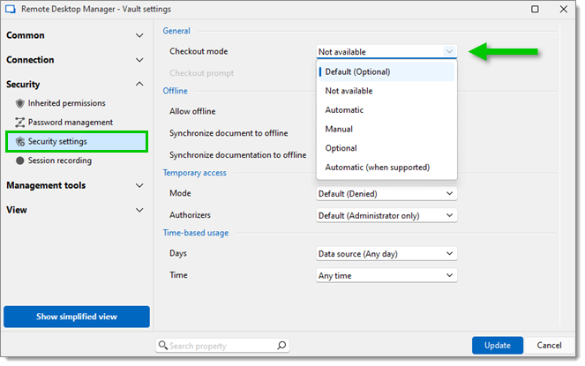Choose Optional checkout mode option

tap(386, 148)
